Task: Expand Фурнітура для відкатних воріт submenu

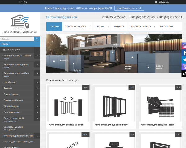Action: (37, 136)
